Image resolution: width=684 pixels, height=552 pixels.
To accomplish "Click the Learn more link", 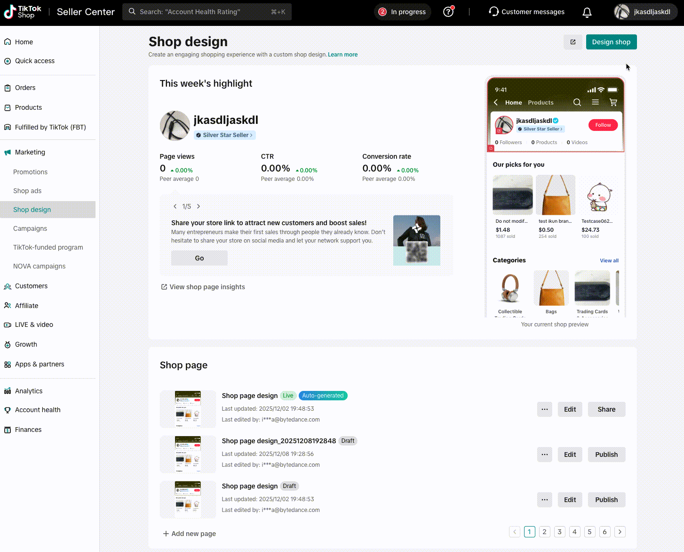I will pyautogui.click(x=342, y=55).
